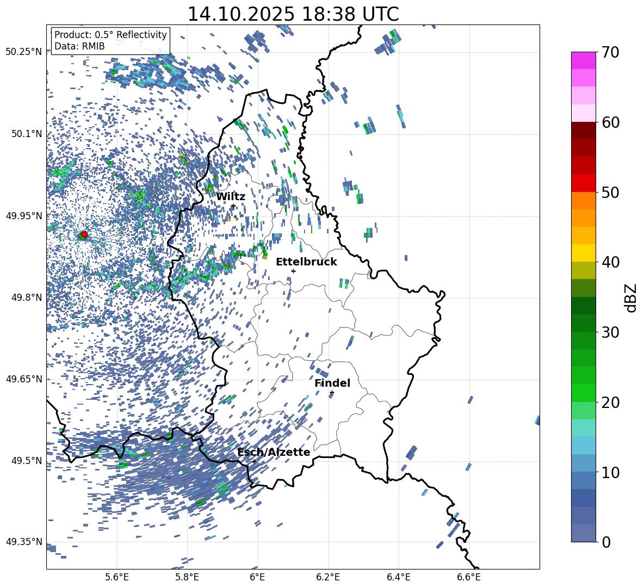Click the Data: RMIB text

point(79,46)
